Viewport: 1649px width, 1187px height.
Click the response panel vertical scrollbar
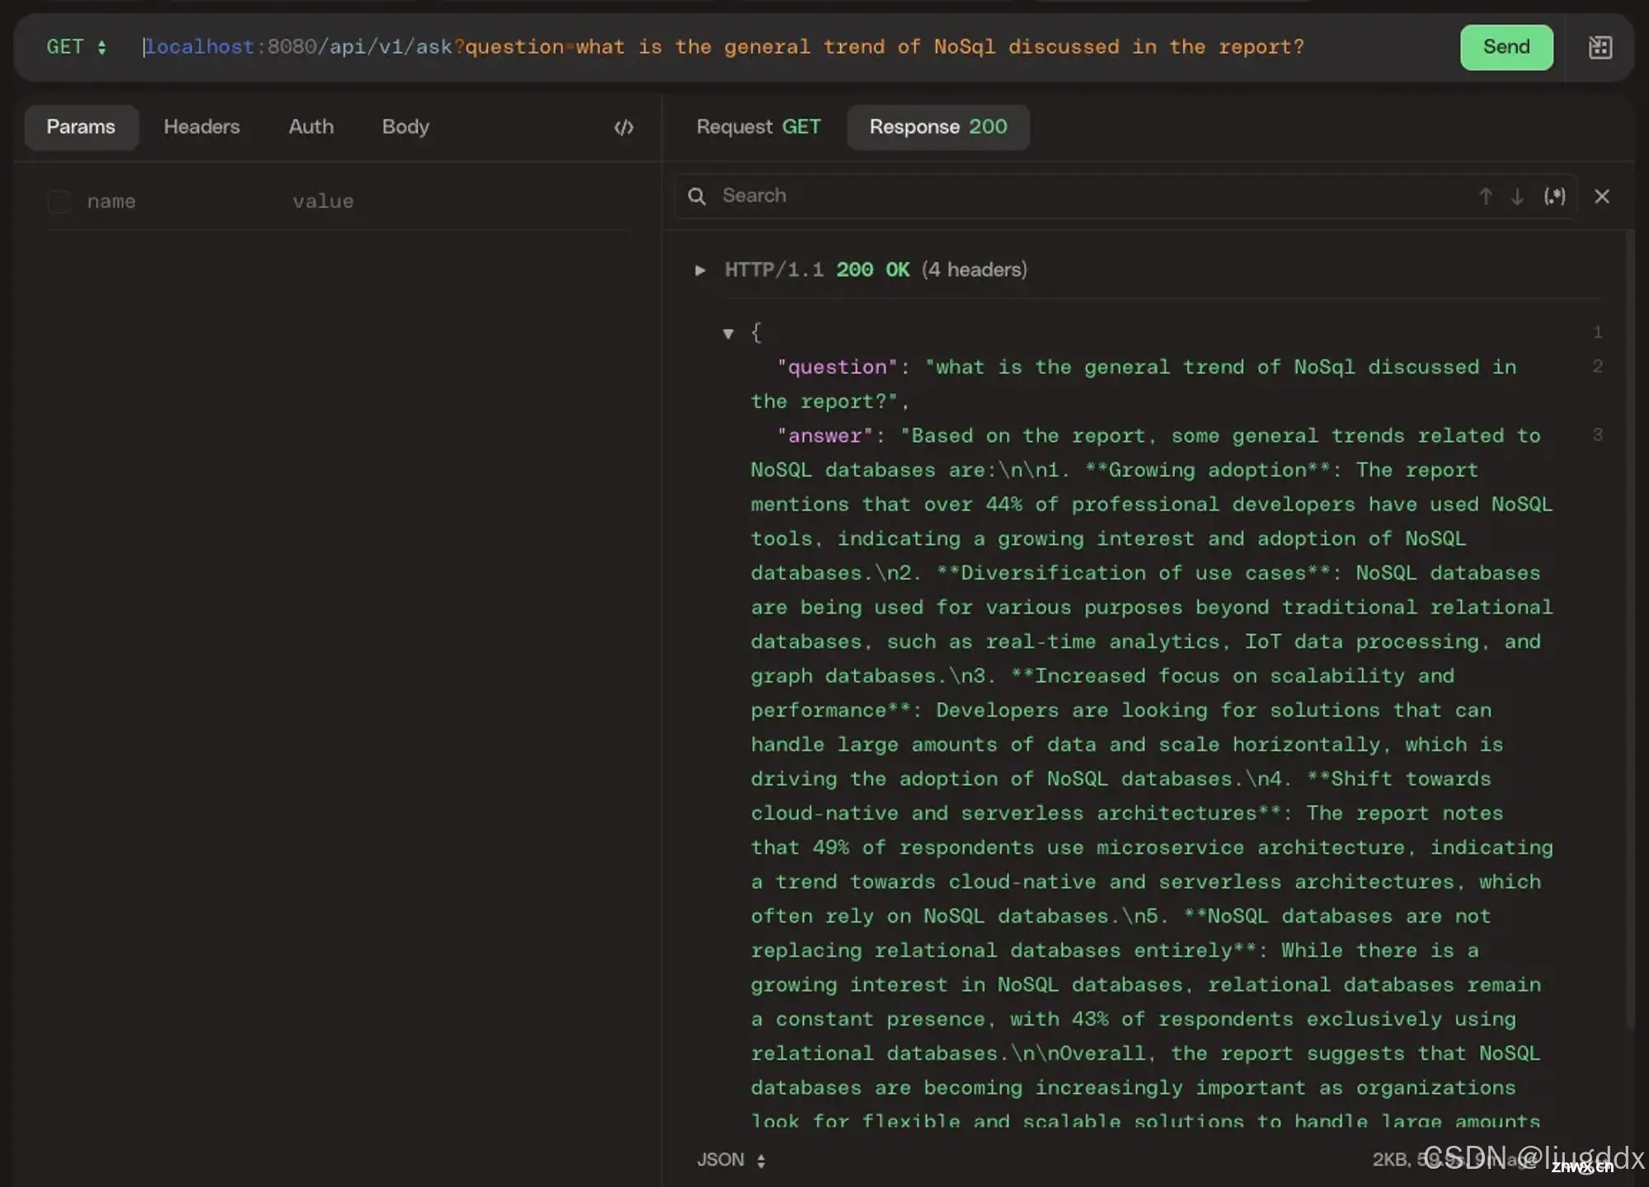tap(1630, 631)
